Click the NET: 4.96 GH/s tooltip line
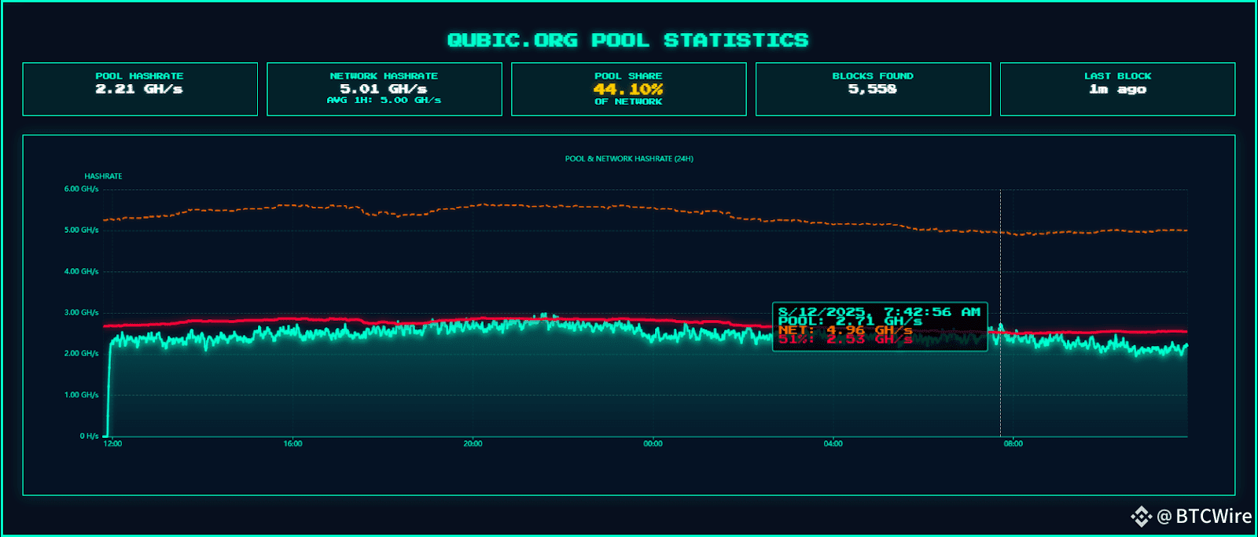The height and width of the screenshot is (537, 1258). (845, 330)
